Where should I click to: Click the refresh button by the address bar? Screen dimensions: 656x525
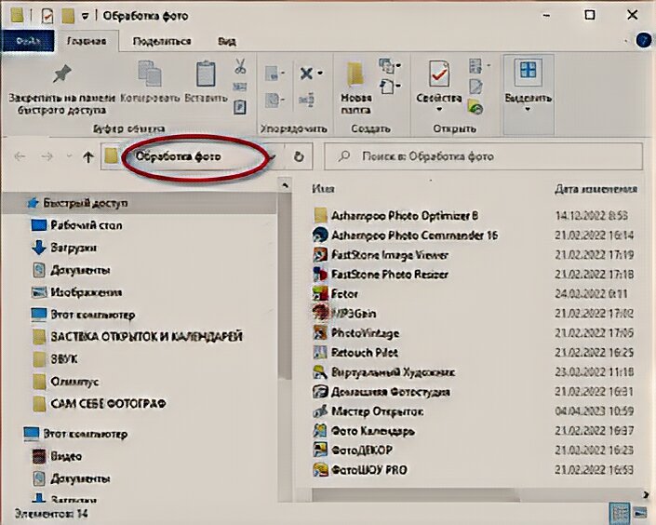299,156
